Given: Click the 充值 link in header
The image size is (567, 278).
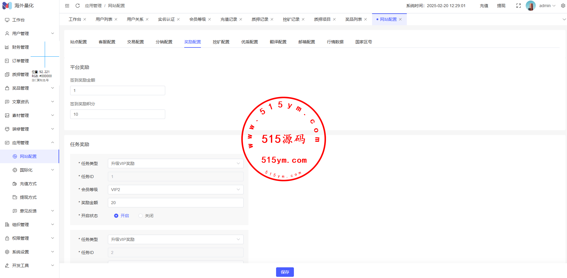Looking at the screenshot, I should point(484,6).
